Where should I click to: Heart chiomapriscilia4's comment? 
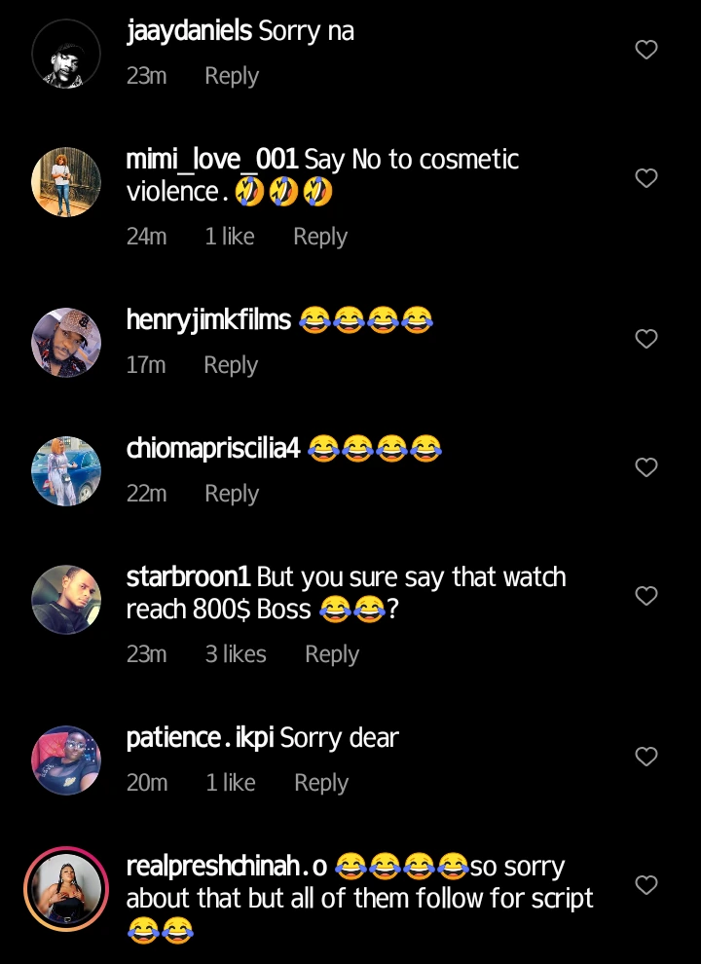(x=646, y=467)
